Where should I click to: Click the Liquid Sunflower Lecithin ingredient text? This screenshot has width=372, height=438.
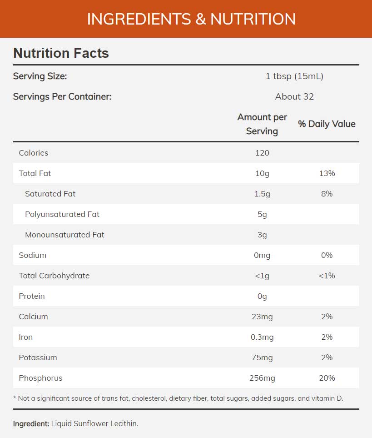(94, 424)
